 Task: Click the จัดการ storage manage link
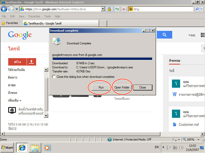point(12,128)
